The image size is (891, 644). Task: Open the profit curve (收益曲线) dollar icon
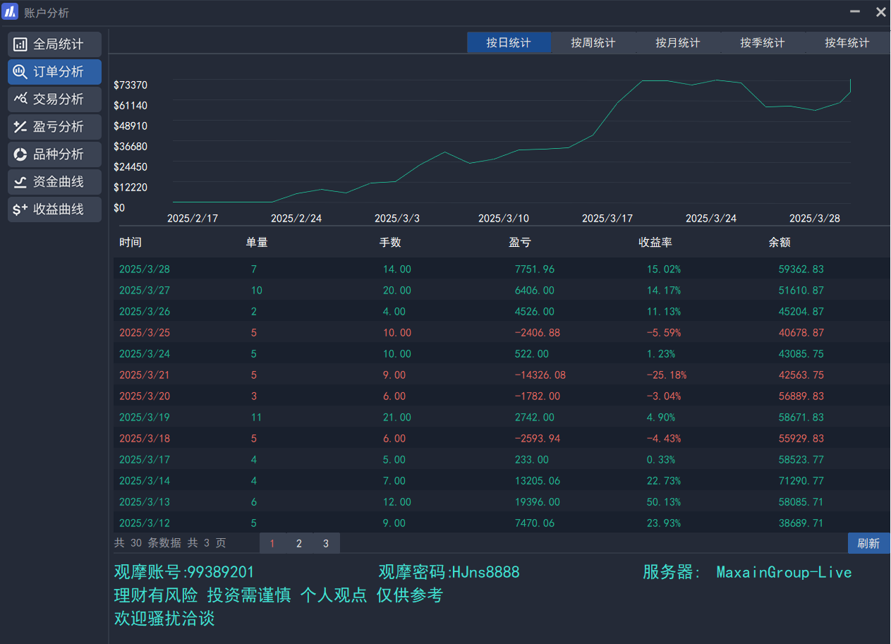tap(20, 209)
